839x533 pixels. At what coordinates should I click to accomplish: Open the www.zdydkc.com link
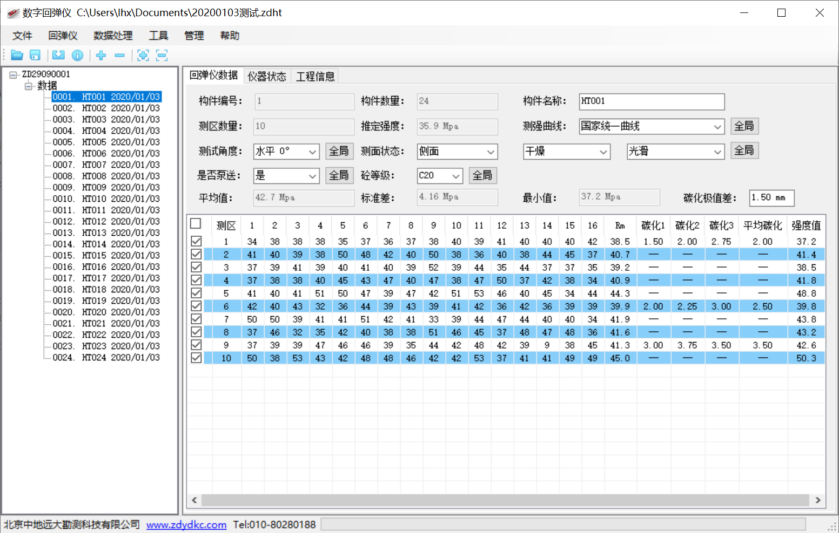pyautogui.click(x=186, y=525)
